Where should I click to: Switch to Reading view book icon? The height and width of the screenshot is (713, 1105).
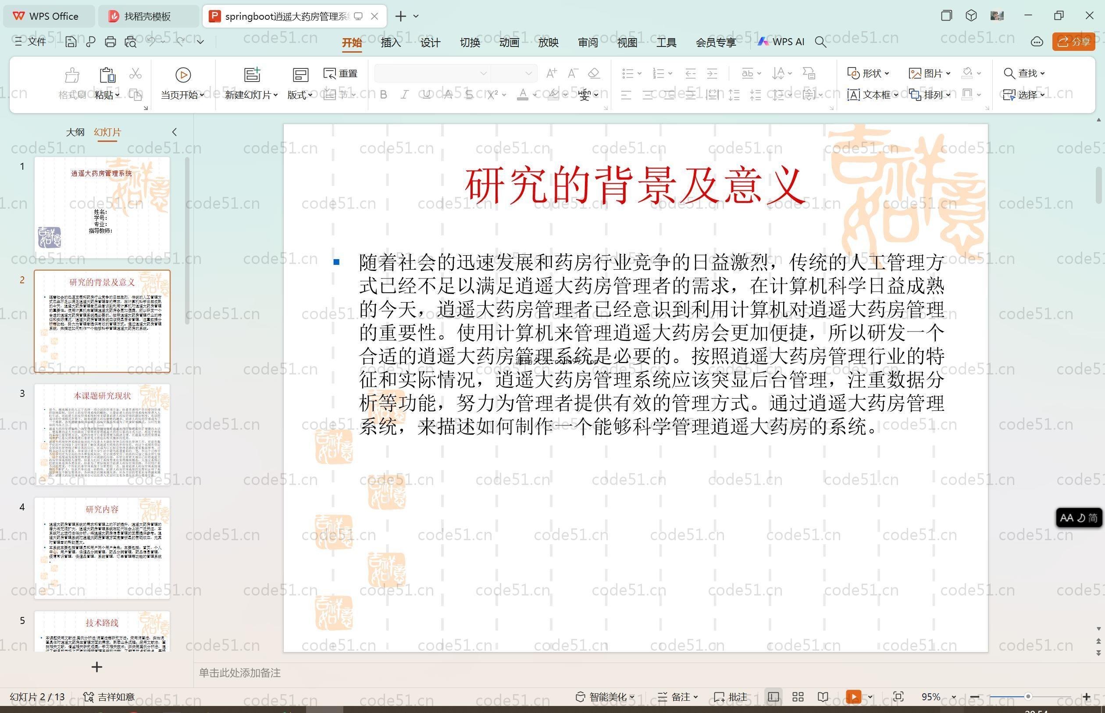[x=823, y=697]
